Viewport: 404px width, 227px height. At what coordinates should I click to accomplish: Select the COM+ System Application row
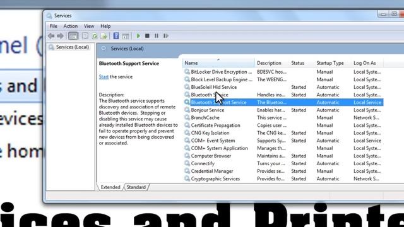[283, 148]
